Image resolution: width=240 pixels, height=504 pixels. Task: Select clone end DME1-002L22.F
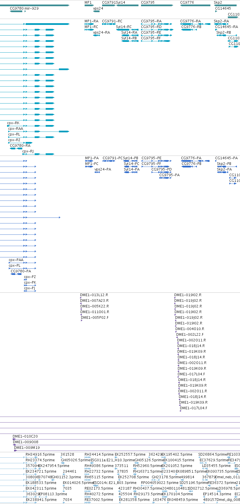pyautogui.click(x=190, y=335)
